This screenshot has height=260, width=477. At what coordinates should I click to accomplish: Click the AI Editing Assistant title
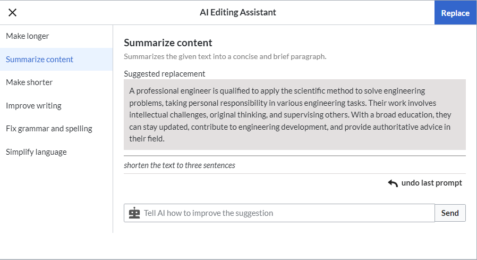coord(238,12)
